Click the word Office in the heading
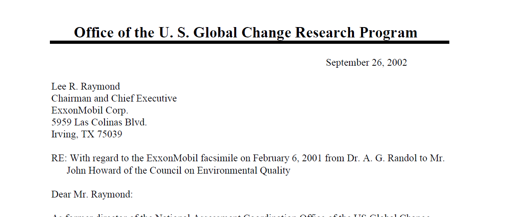Screen dimensions: 506x217 pos(94,32)
